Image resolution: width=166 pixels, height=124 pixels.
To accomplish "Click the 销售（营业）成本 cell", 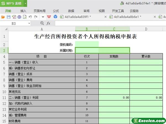I will tap(42, 74).
